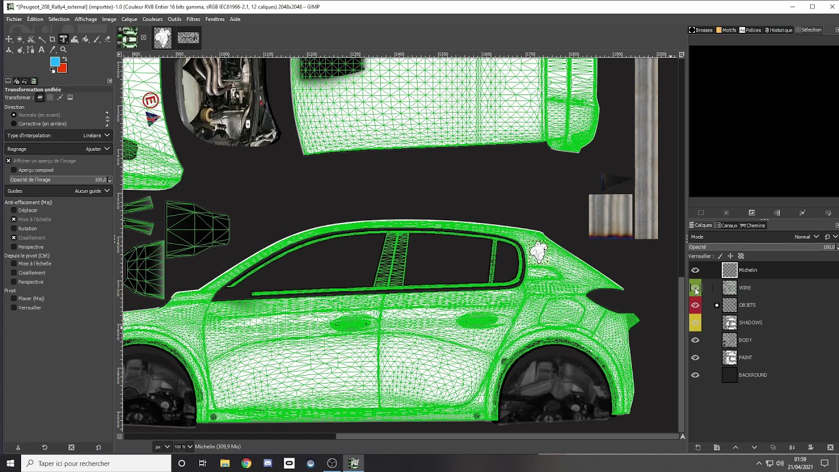Open Windows Start menu

(10, 463)
